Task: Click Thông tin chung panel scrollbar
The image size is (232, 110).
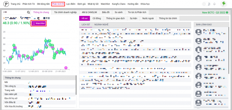Action: pos(76,85)
